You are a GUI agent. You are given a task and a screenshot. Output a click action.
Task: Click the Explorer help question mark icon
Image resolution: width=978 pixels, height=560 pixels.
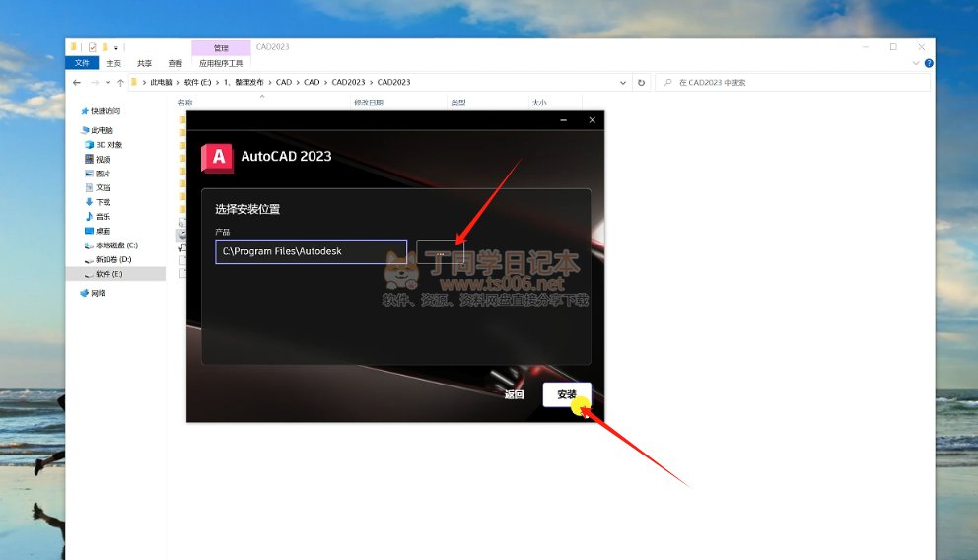pyautogui.click(x=928, y=63)
